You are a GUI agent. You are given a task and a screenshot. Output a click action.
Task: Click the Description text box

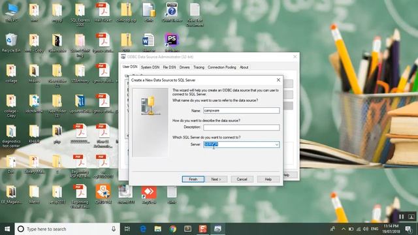241,127
